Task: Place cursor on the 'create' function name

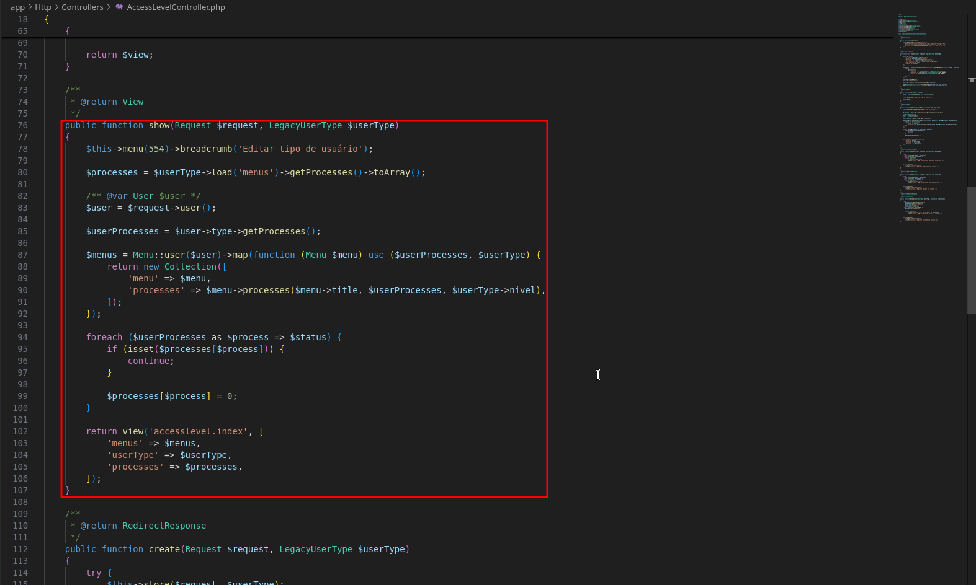Action: click(164, 549)
